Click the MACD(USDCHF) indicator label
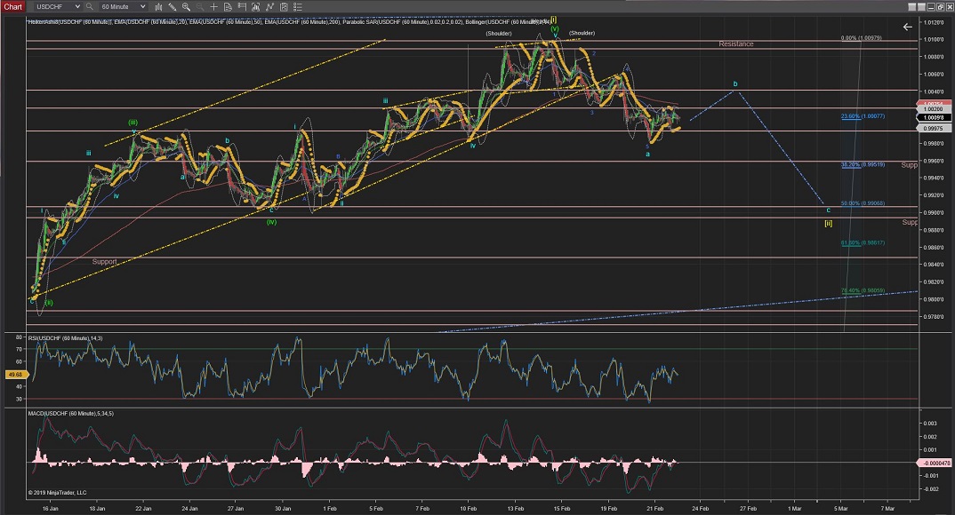The height and width of the screenshot is (515, 955). pyautogui.click(x=71, y=414)
